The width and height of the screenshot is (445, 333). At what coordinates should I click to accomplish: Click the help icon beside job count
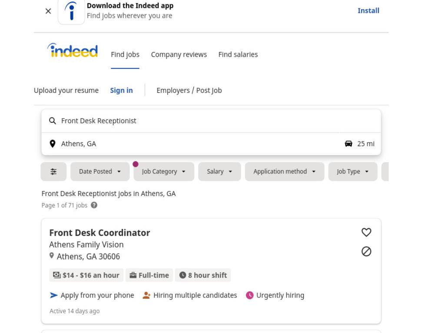point(94,205)
